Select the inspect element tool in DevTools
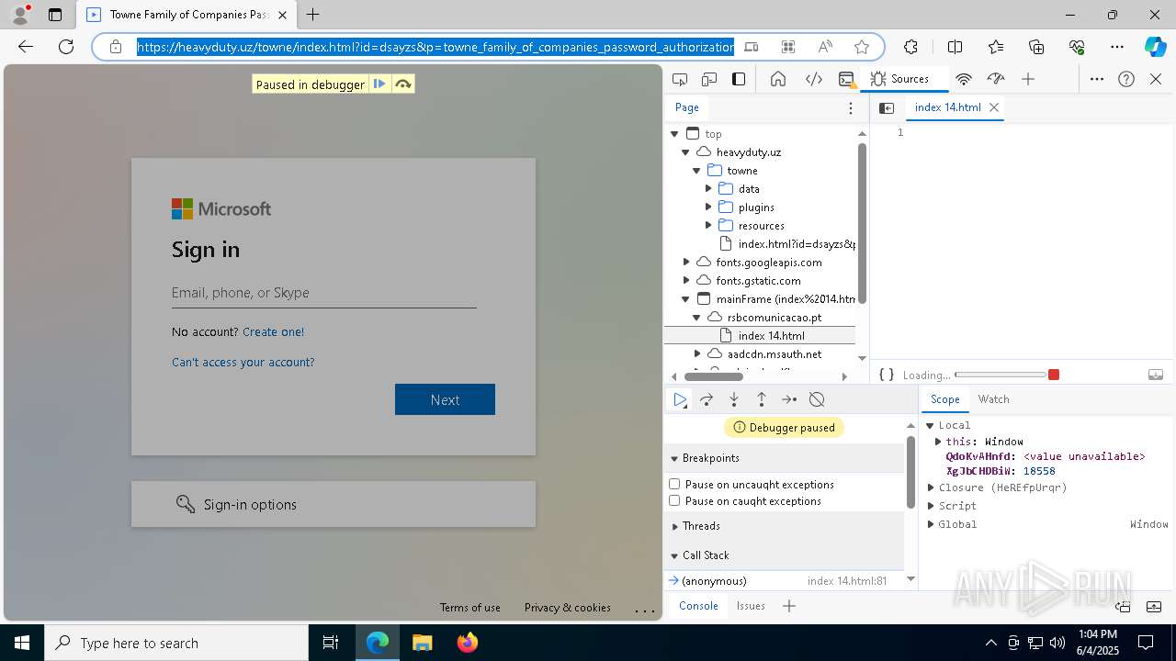This screenshot has width=1176, height=661. [x=680, y=79]
